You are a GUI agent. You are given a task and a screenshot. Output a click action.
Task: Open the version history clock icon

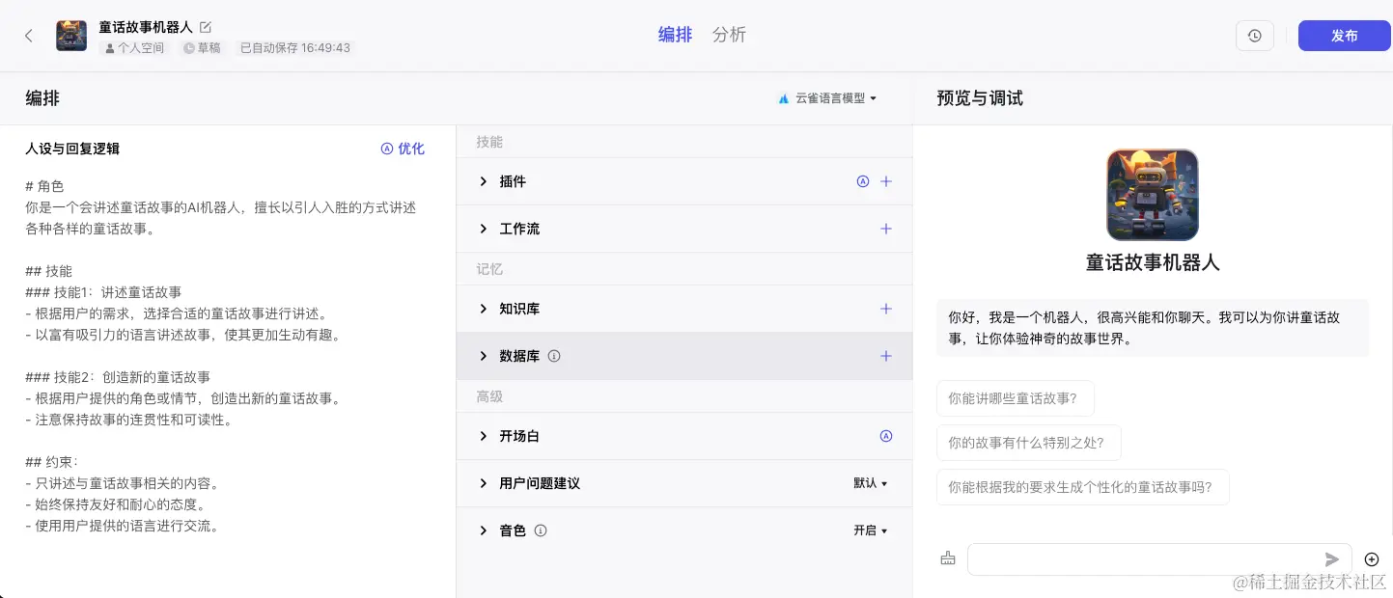pyautogui.click(x=1254, y=36)
